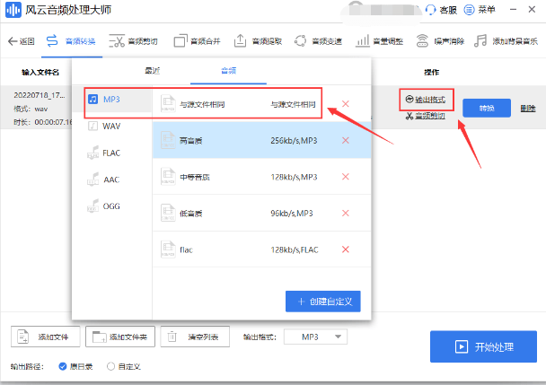The height and width of the screenshot is (385, 546).
Task: Click the app logo in title bar
Action: pyautogui.click(x=13, y=10)
